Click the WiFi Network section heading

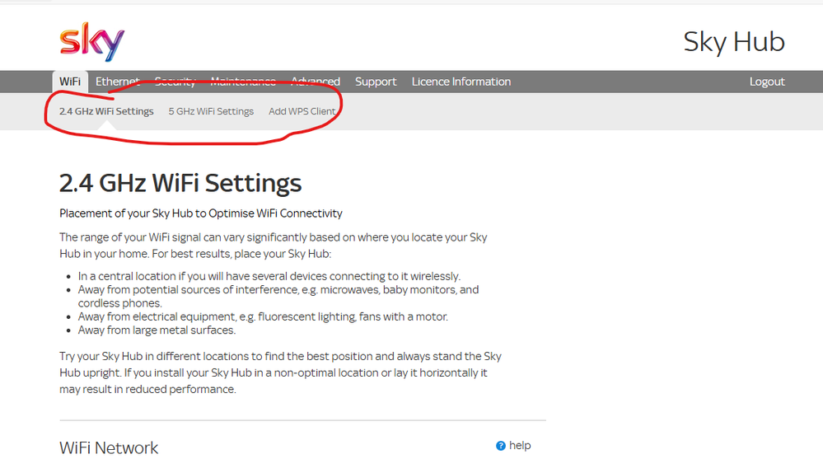[109, 448]
